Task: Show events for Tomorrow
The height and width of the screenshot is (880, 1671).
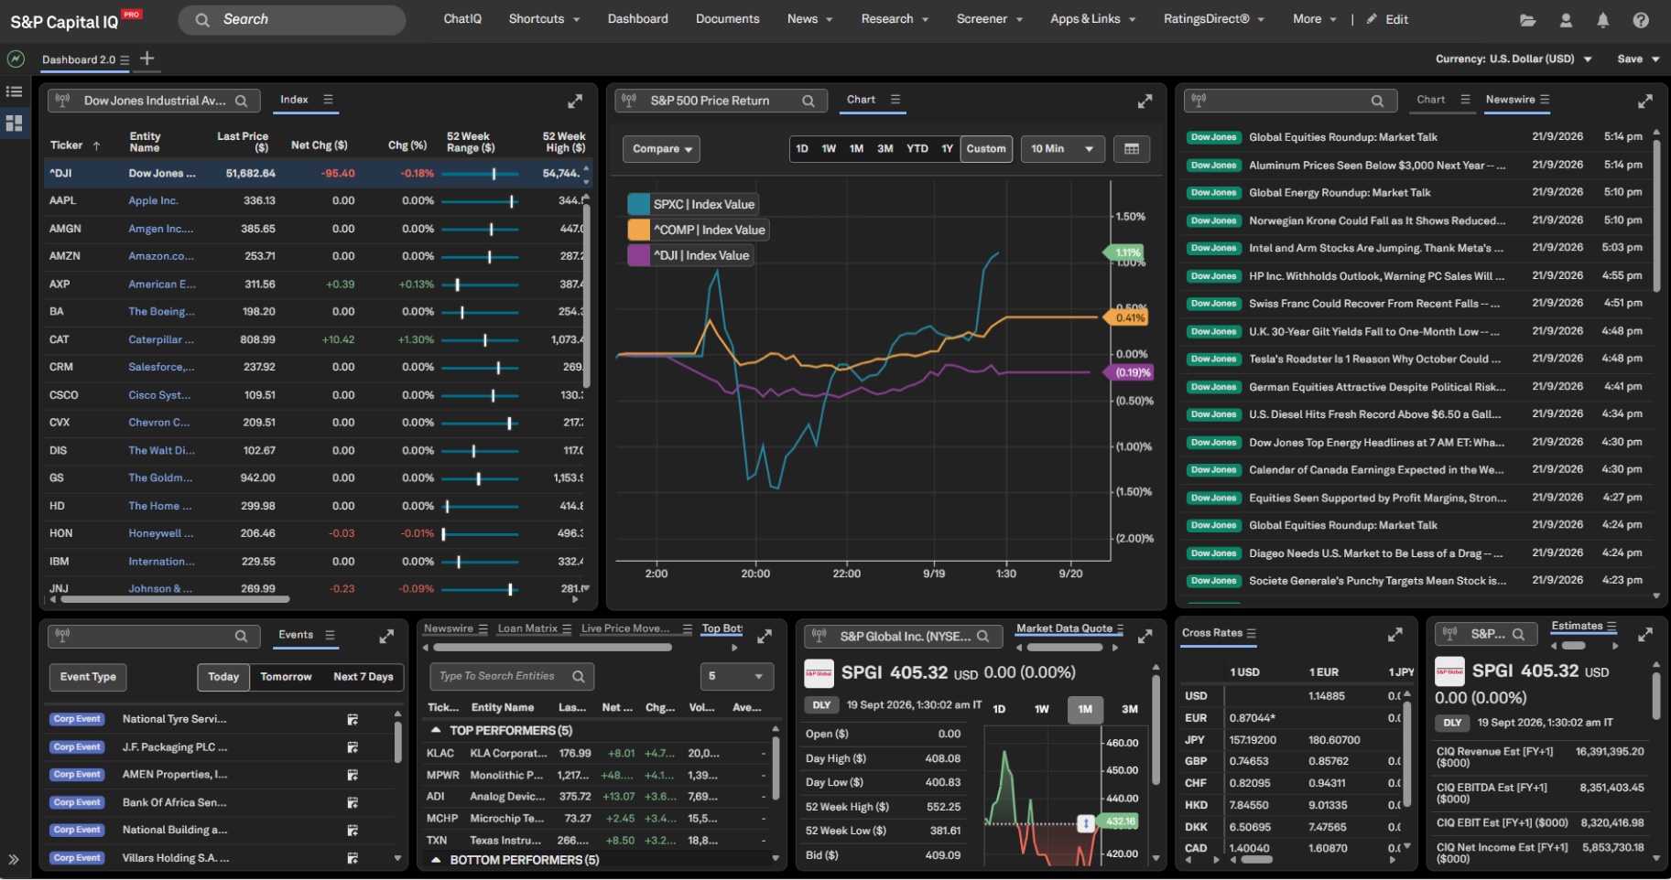Action: tap(286, 677)
